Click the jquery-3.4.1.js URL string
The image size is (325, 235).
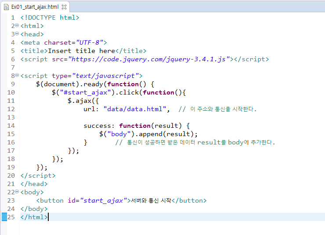pyautogui.click(x=149, y=59)
